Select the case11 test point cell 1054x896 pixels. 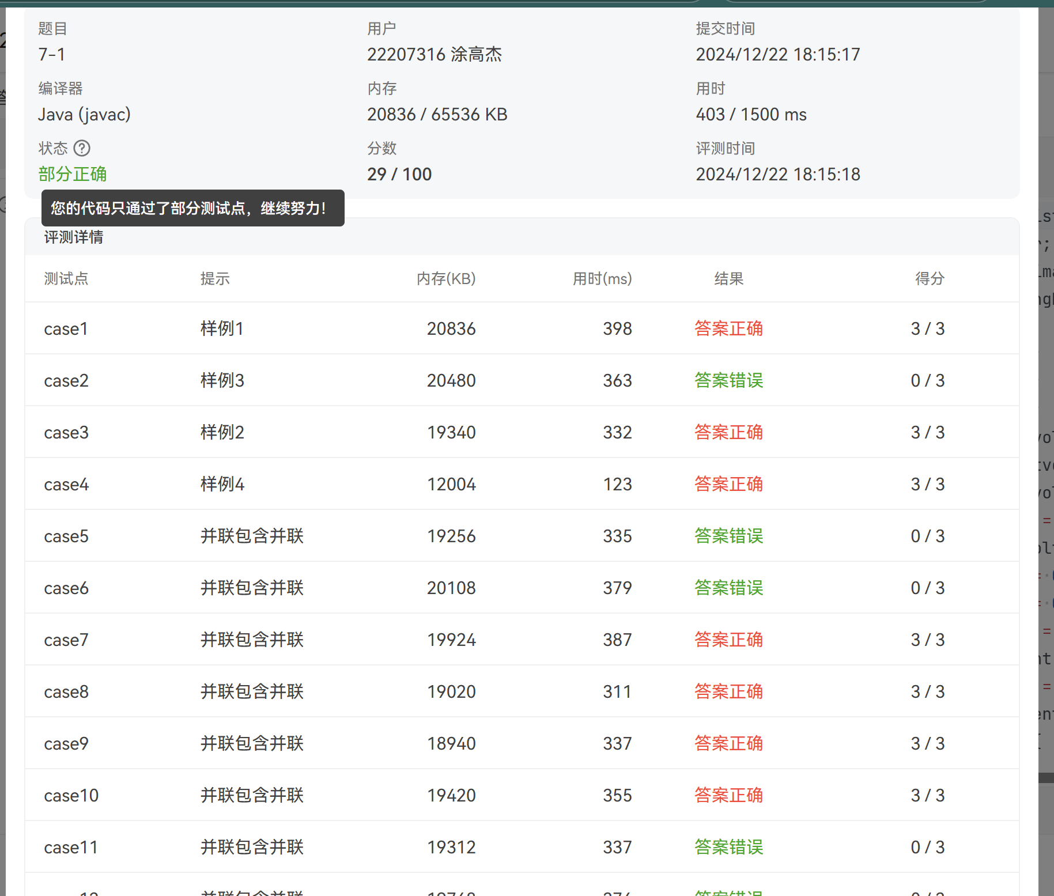pos(71,847)
